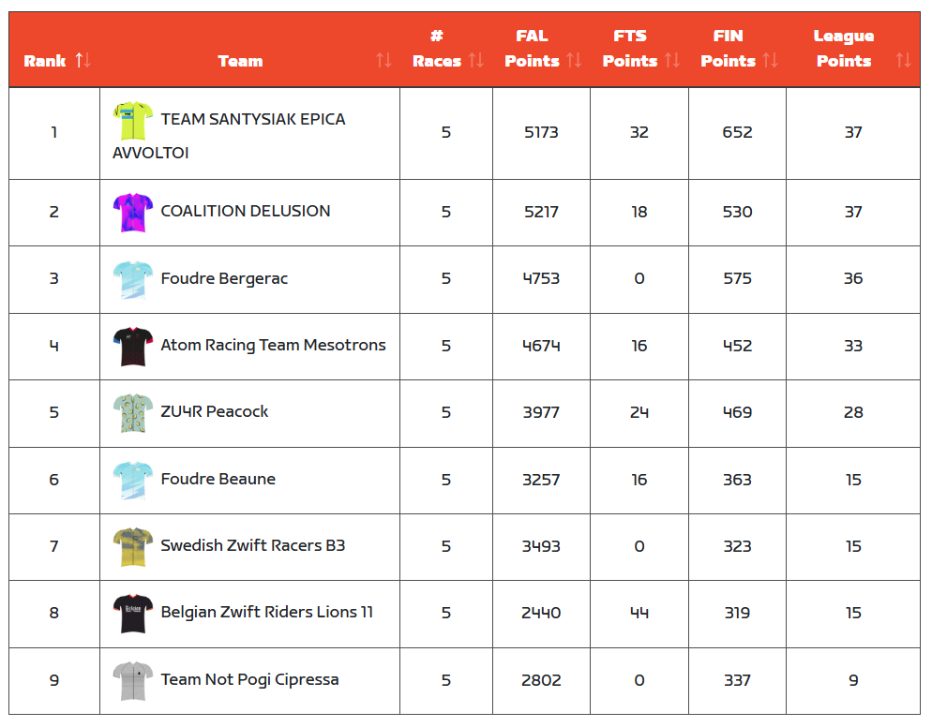Viewport: 932px width, 727px height.
Task: Sort table by Team column arrows
Action: click(x=383, y=61)
